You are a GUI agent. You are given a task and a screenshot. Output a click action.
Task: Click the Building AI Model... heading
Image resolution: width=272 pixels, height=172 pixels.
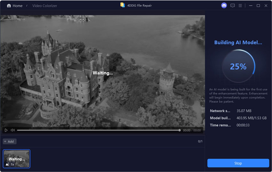click(238, 43)
